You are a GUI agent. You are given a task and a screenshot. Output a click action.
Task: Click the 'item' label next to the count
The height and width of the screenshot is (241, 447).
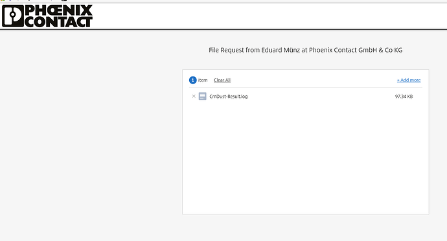click(x=203, y=80)
